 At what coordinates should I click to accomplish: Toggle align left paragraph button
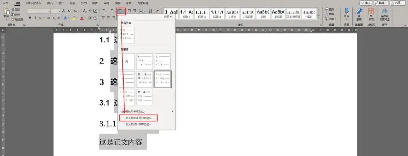click(103, 18)
